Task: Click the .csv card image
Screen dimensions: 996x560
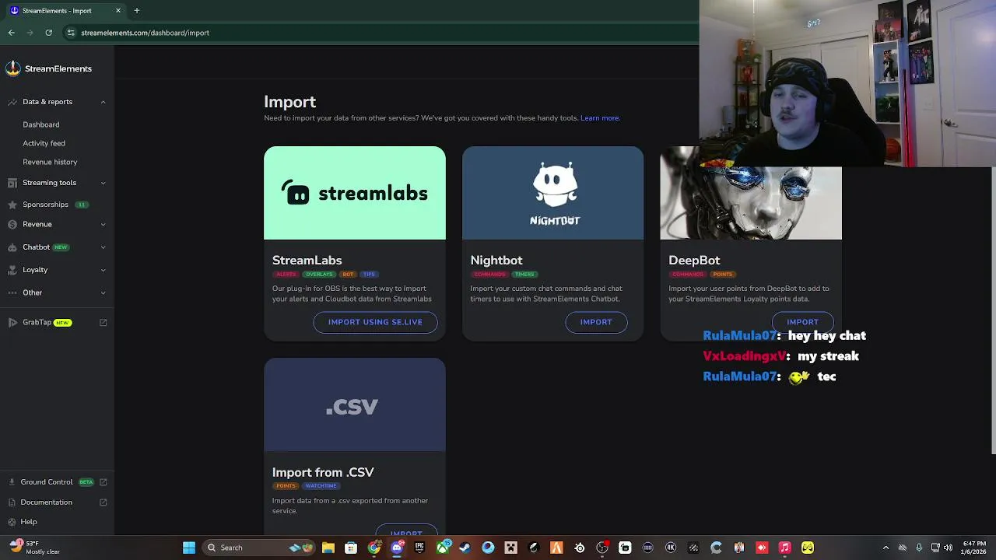Action: pos(355,404)
